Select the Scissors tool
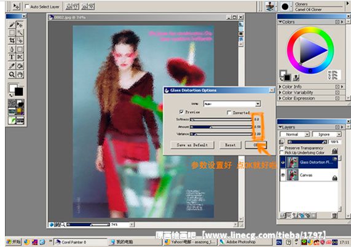The image size is (351, 247). pyautogui.click(x=20, y=57)
